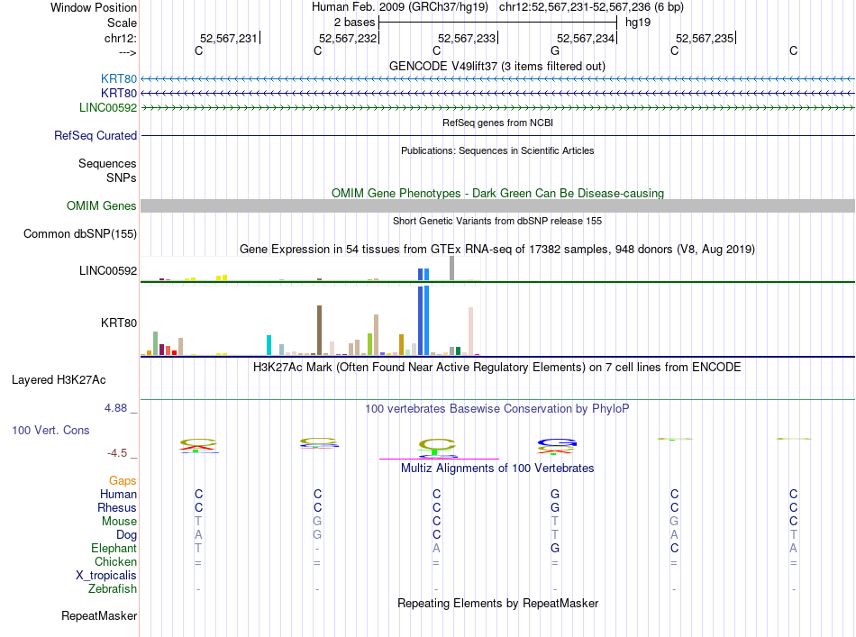Image resolution: width=856 pixels, height=637 pixels.
Task: Open the OMIM Genes track label
Action: (102, 205)
